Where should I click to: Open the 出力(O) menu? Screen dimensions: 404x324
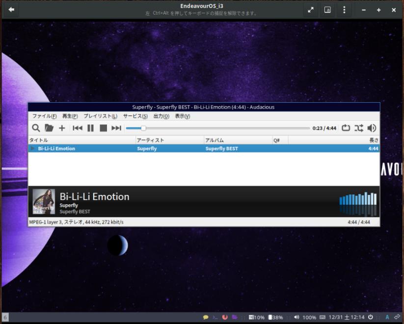coord(162,116)
